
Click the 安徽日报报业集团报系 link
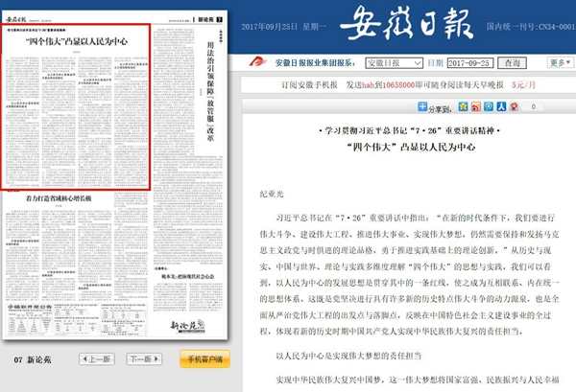(x=309, y=63)
